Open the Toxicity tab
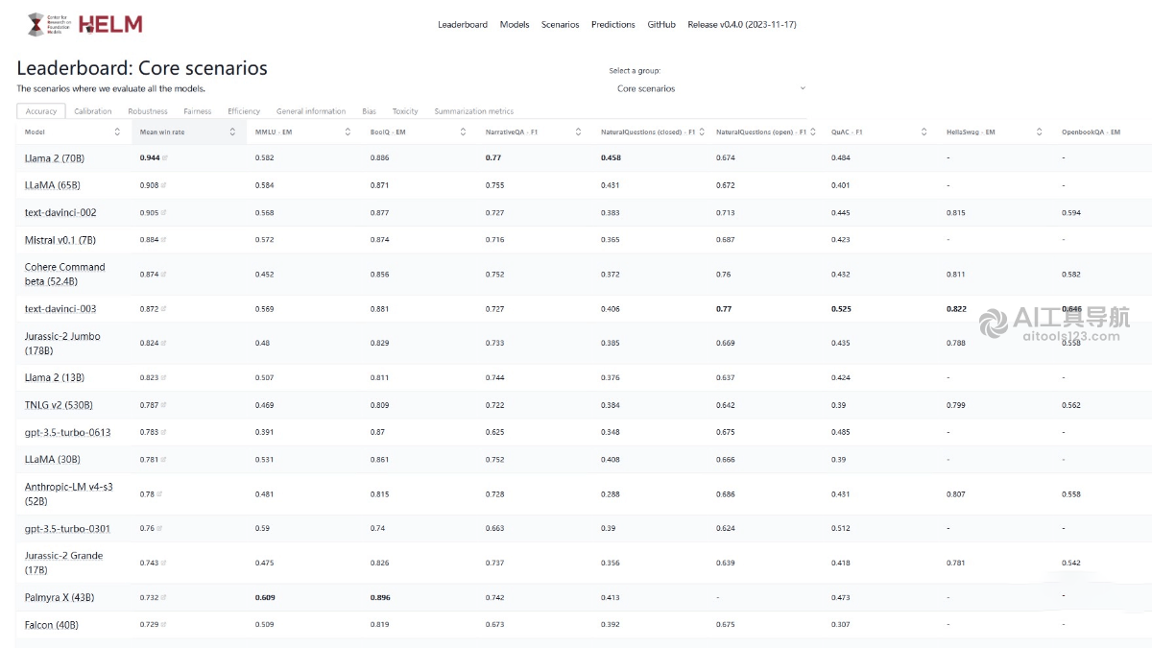 pyautogui.click(x=405, y=111)
